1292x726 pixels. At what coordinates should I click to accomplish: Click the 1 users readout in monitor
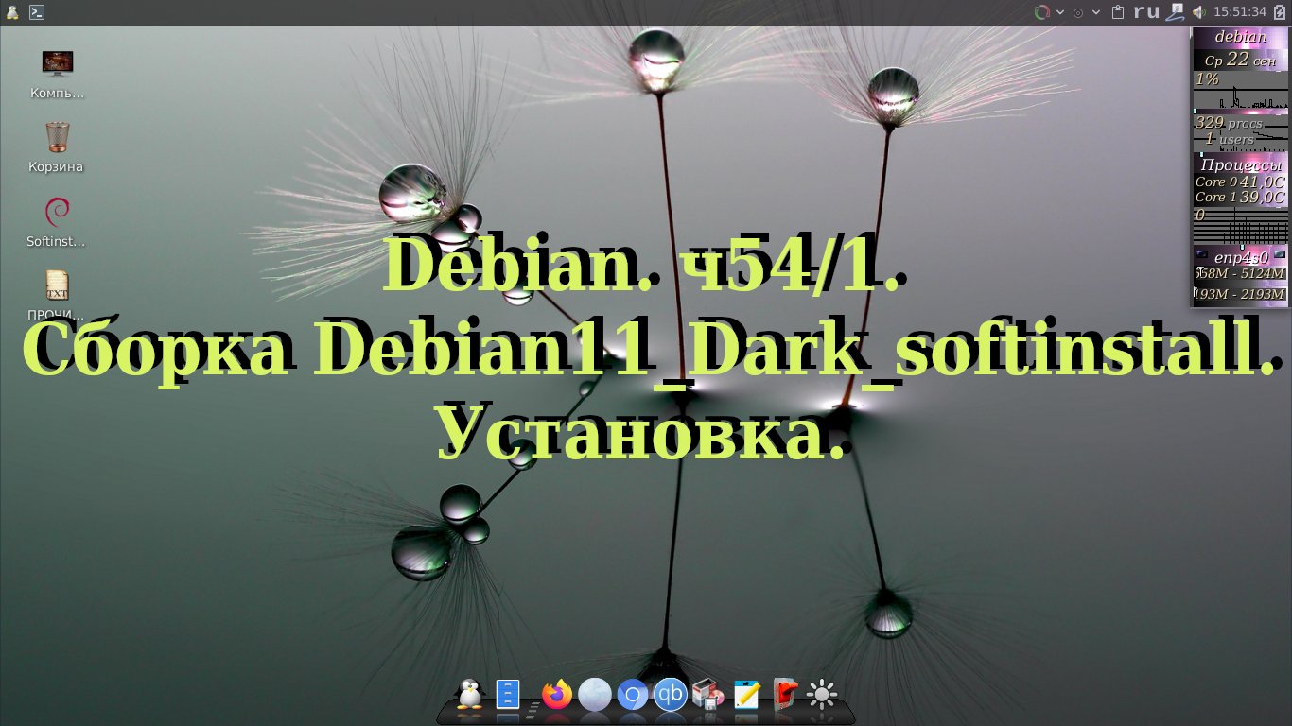point(1229,139)
